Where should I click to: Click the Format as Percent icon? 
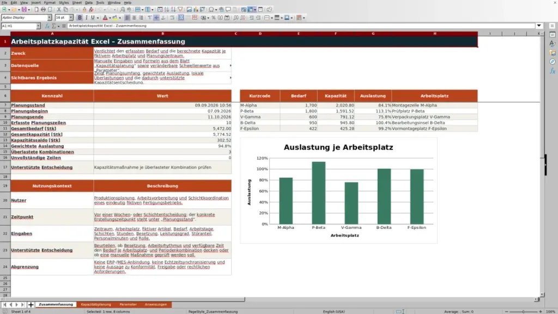214,18
